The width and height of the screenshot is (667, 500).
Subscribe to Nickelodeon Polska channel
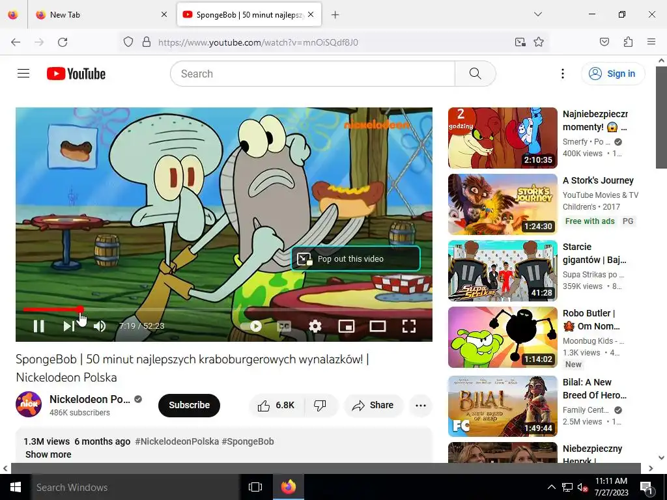[189, 405]
